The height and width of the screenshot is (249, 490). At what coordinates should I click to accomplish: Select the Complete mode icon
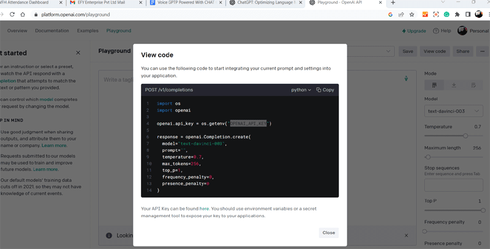pos(434,85)
